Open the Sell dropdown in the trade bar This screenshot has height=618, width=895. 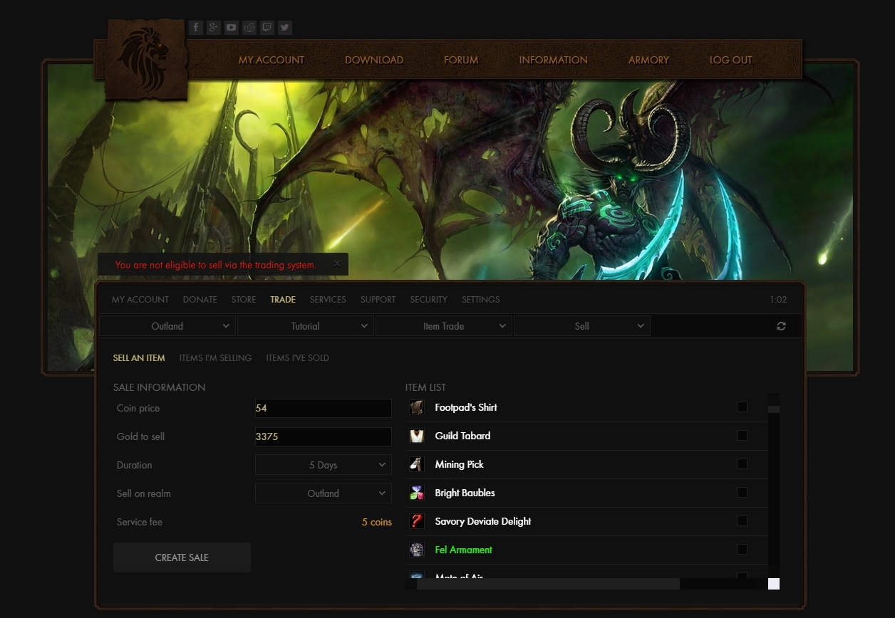(582, 326)
